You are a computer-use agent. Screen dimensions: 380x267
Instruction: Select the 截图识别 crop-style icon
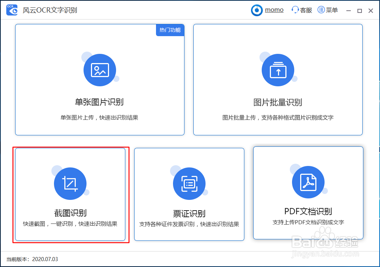pyautogui.click(x=70, y=183)
